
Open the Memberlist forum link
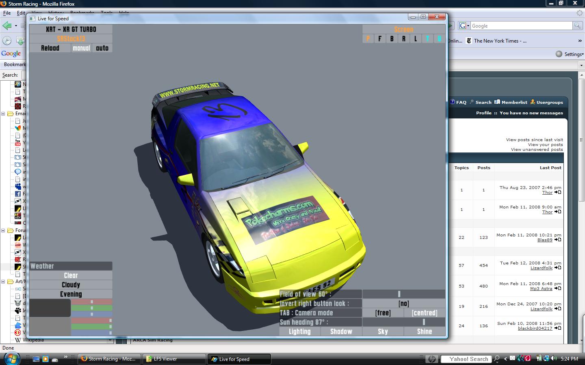[514, 102]
